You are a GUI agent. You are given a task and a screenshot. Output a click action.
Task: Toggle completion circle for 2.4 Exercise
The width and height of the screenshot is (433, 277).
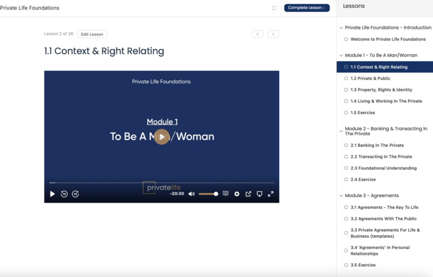pos(346,180)
